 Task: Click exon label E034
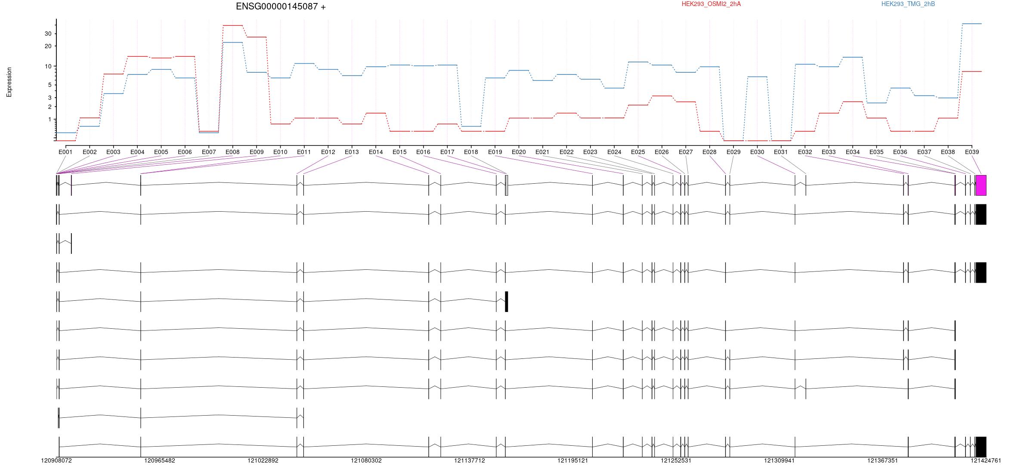(853, 152)
